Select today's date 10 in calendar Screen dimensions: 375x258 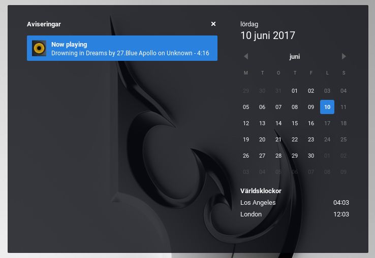point(327,107)
